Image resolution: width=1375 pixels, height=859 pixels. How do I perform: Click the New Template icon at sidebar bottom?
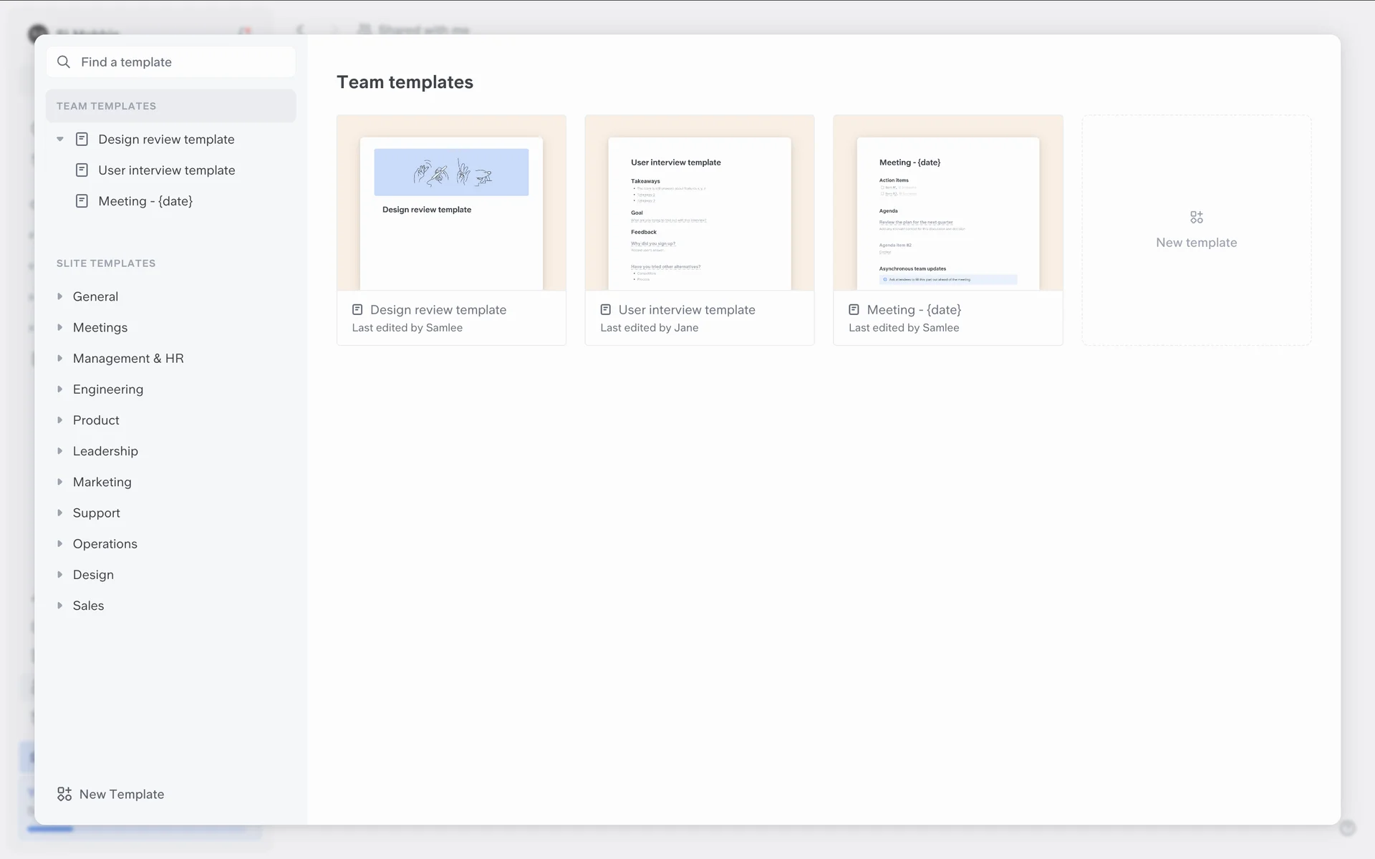click(x=64, y=794)
